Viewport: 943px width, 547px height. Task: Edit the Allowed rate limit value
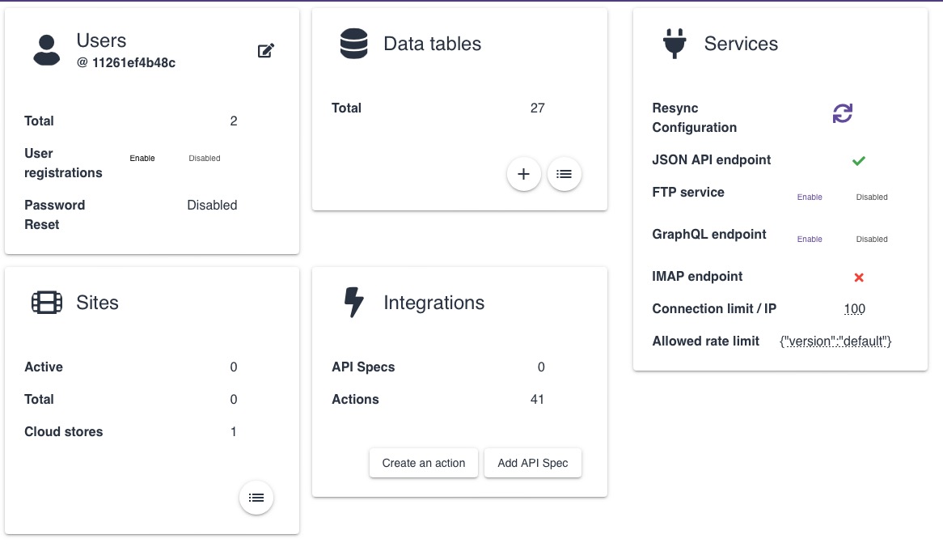pyautogui.click(x=836, y=341)
